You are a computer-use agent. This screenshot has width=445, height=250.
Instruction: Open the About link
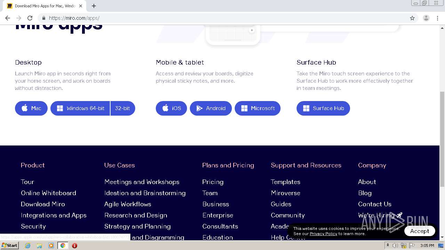coord(367,182)
